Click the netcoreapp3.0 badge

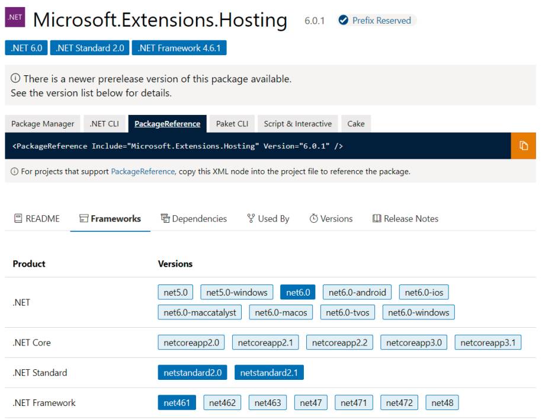(x=414, y=343)
